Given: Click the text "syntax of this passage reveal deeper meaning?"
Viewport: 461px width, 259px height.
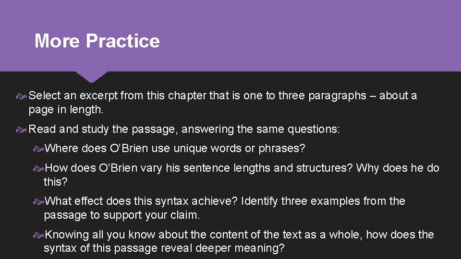Looking at the screenshot, I should click(164, 248).
